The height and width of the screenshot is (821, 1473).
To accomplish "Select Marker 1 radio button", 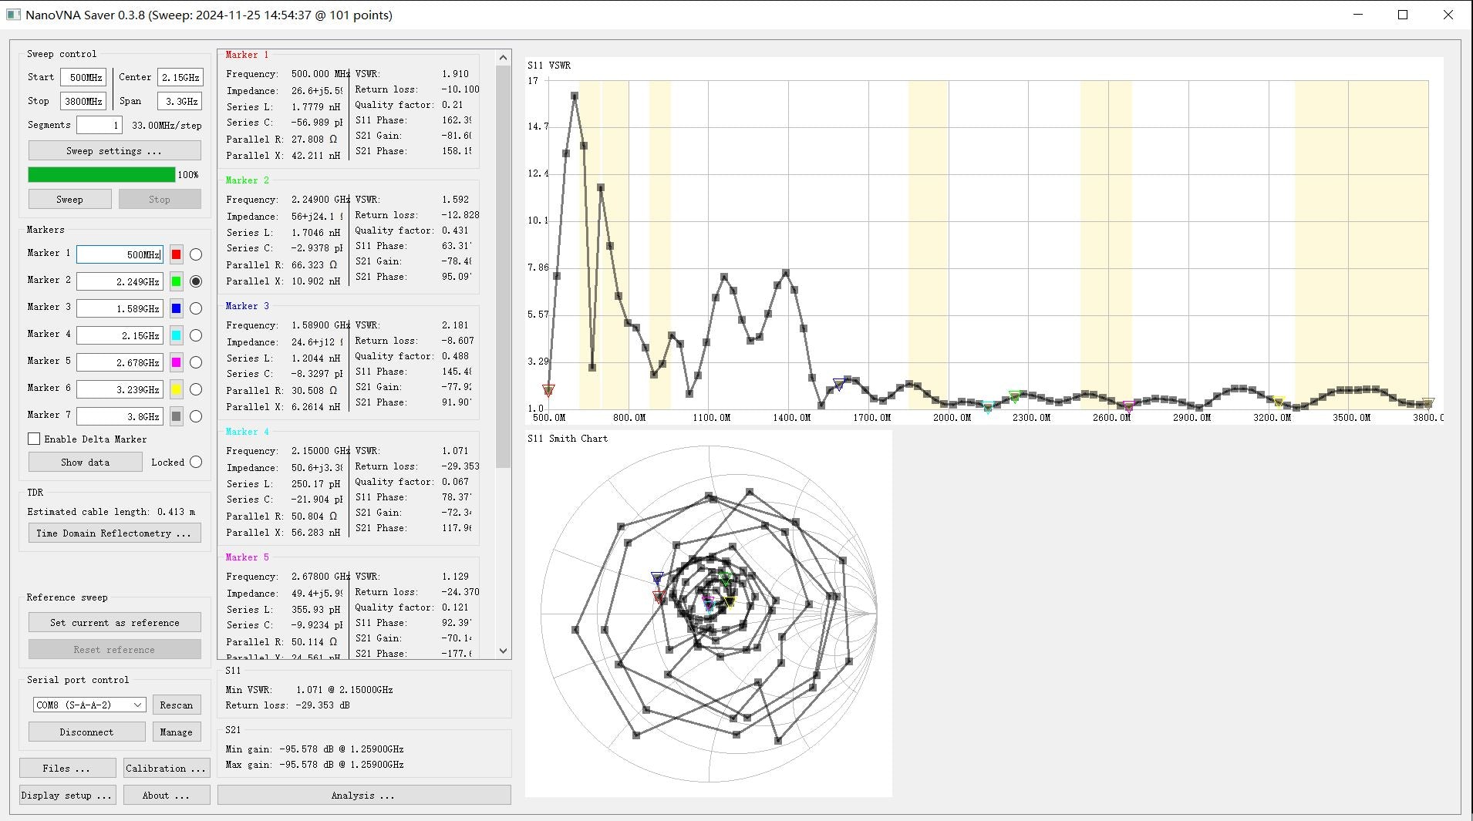I will pyautogui.click(x=196, y=254).
